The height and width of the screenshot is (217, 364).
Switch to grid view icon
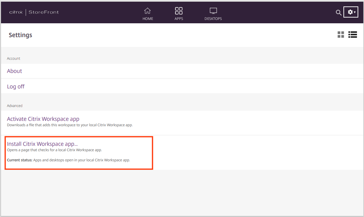click(x=341, y=35)
